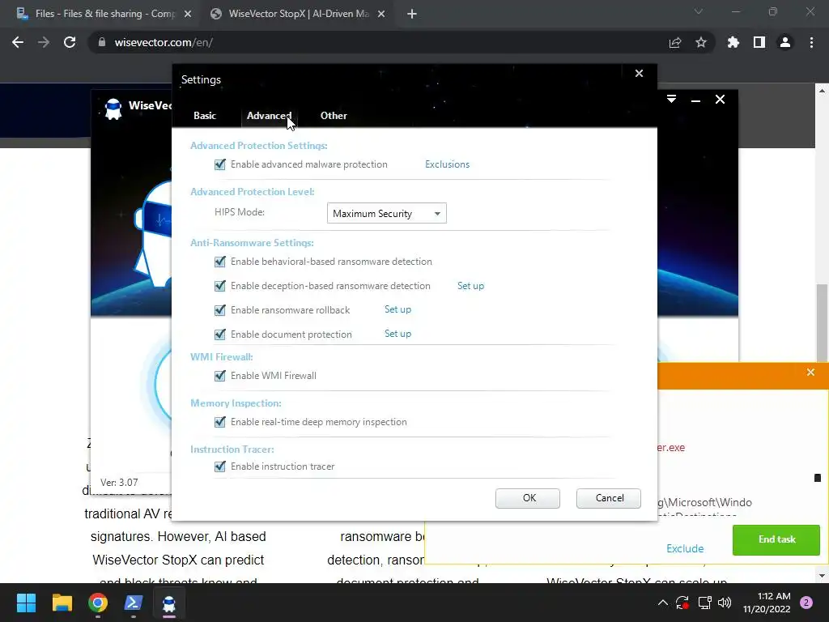
Task: Toggle Enable WMI Firewall checkbox
Action: coord(220,376)
